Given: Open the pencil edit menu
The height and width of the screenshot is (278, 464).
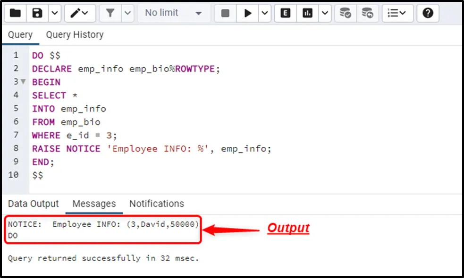Looking at the screenshot, I should [79, 13].
